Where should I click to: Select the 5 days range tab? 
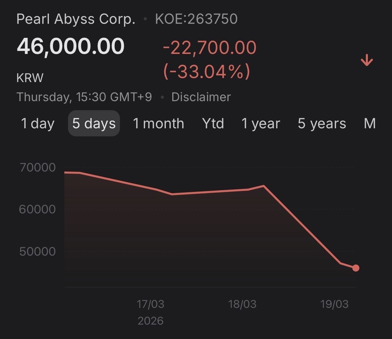(x=94, y=124)
